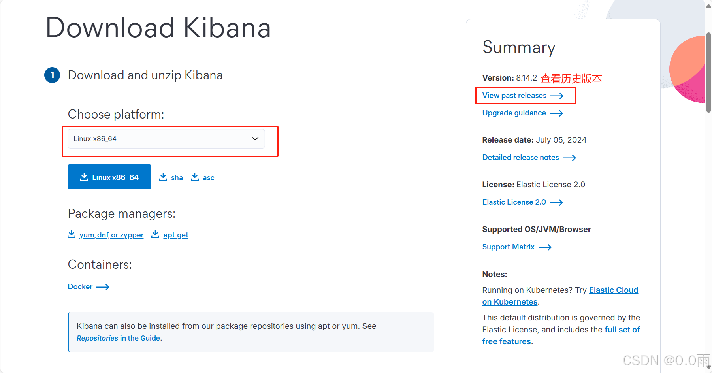Click the step 1 number badge

52,75
